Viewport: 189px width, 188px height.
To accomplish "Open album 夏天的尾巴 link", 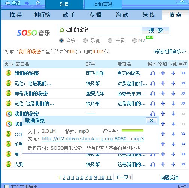I will click(x=128, y=73).
